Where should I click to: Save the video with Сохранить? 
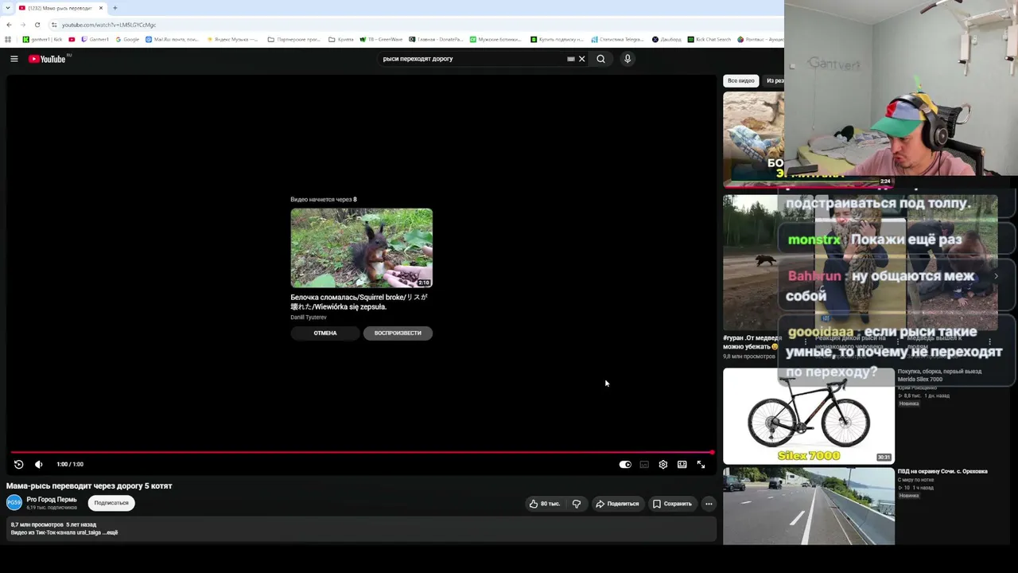[x=672, y=504]
